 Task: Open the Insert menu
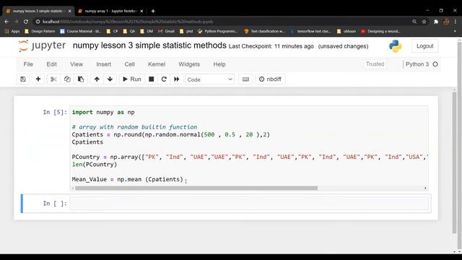(x=104, y=64)
